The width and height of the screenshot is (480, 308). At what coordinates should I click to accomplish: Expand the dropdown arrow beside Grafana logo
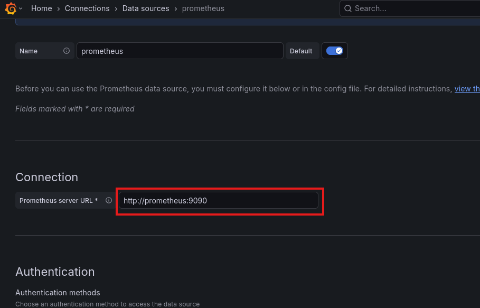click(x=21, y=8)
